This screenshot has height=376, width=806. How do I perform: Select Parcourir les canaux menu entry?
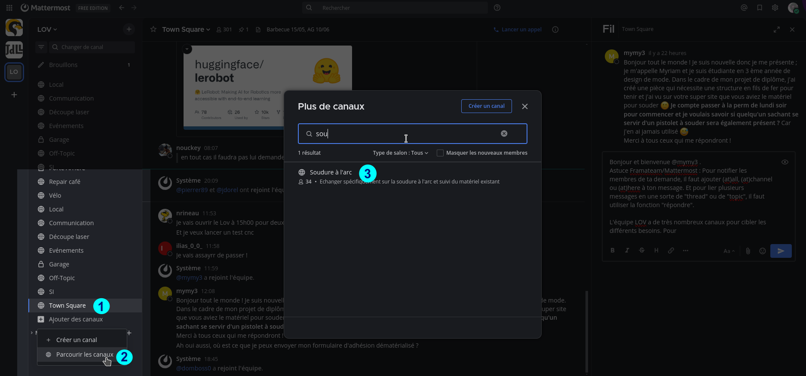[84, 355]
